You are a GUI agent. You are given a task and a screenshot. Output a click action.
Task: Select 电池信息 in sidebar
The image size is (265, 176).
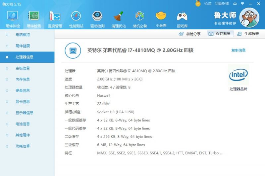(27, 124)
